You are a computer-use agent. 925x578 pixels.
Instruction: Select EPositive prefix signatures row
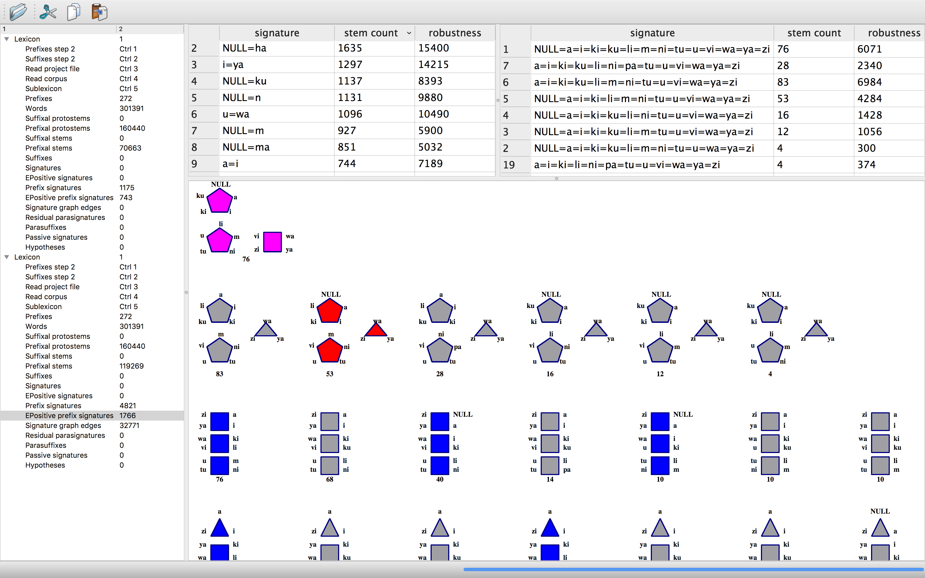pyautogui.click(x=69, y=416)
